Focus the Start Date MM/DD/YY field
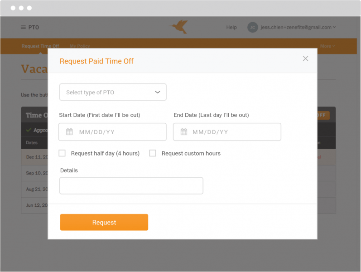The height and width of the screenshot is (272, 361). click(112, 132)
